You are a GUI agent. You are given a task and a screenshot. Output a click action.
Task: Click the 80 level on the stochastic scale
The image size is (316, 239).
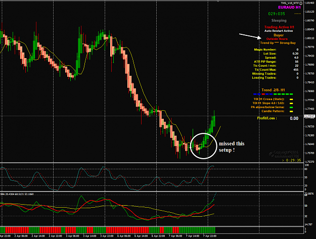click(306, 169)
